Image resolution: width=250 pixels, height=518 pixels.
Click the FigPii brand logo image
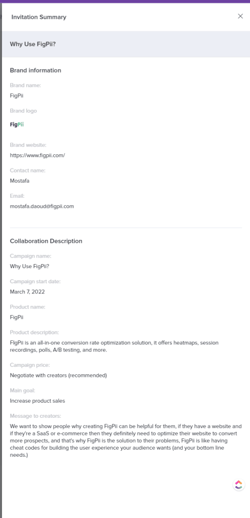point(17,124)
